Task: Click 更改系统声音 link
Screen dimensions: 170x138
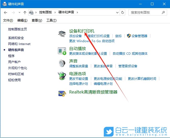Action: coord(103,66)
